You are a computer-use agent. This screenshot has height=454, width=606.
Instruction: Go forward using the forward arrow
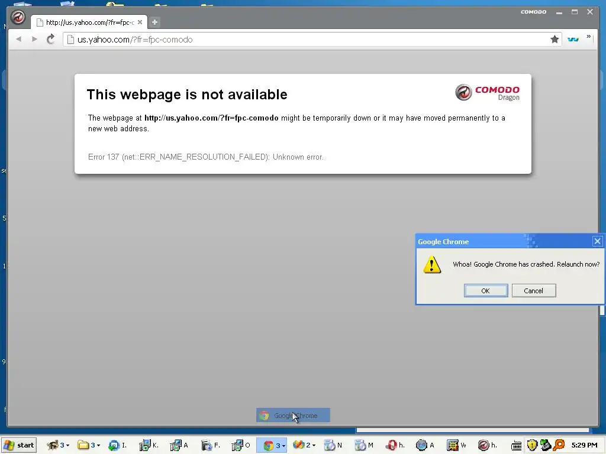pos(34,39)
